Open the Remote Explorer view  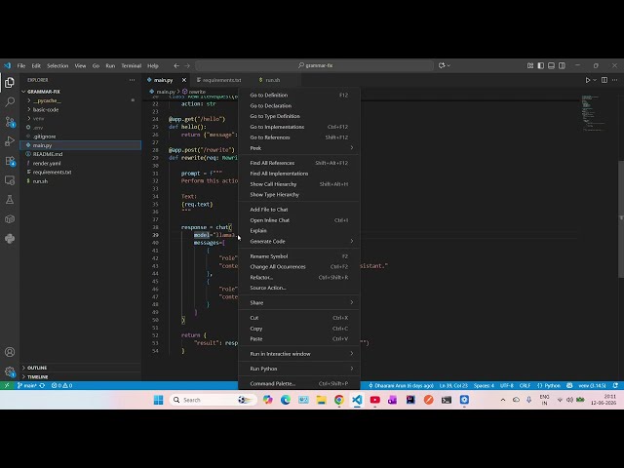click(10, 180)
